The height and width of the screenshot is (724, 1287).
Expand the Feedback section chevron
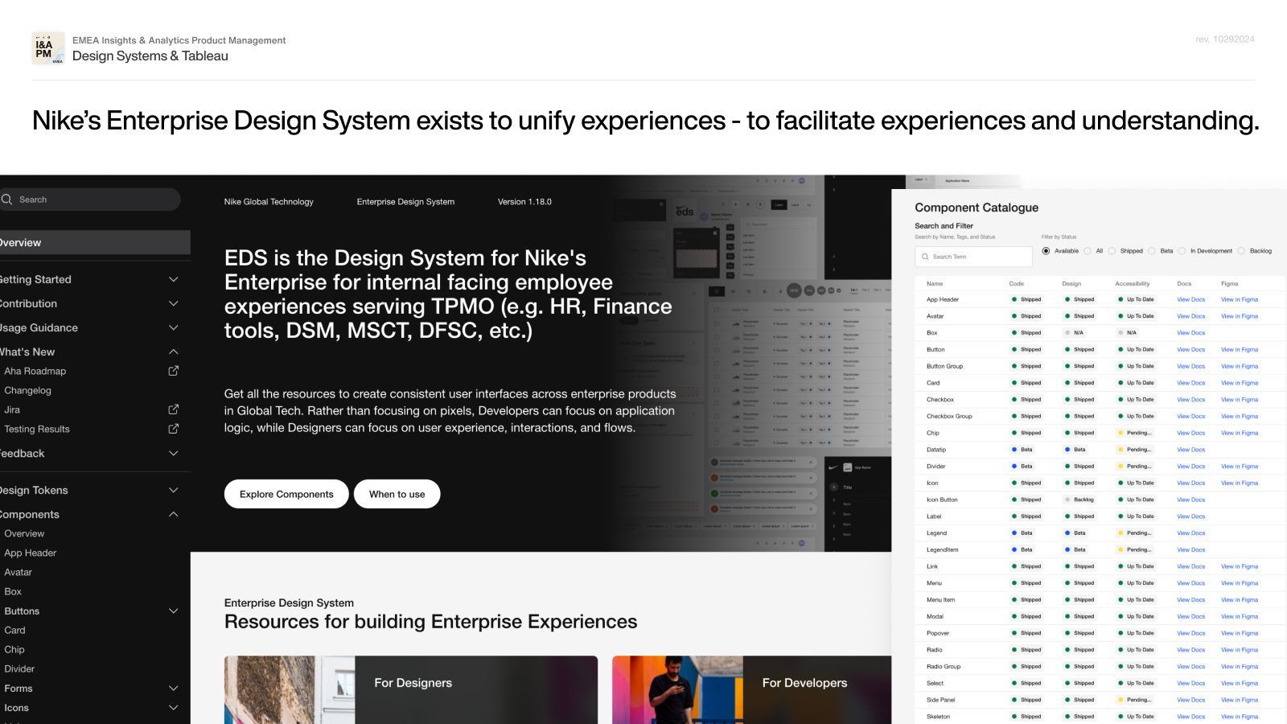(173, 453)
